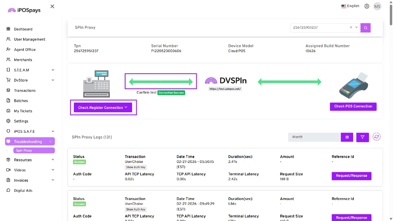Click the magnifier search button beside TPN field

click(x=365, y=28)
